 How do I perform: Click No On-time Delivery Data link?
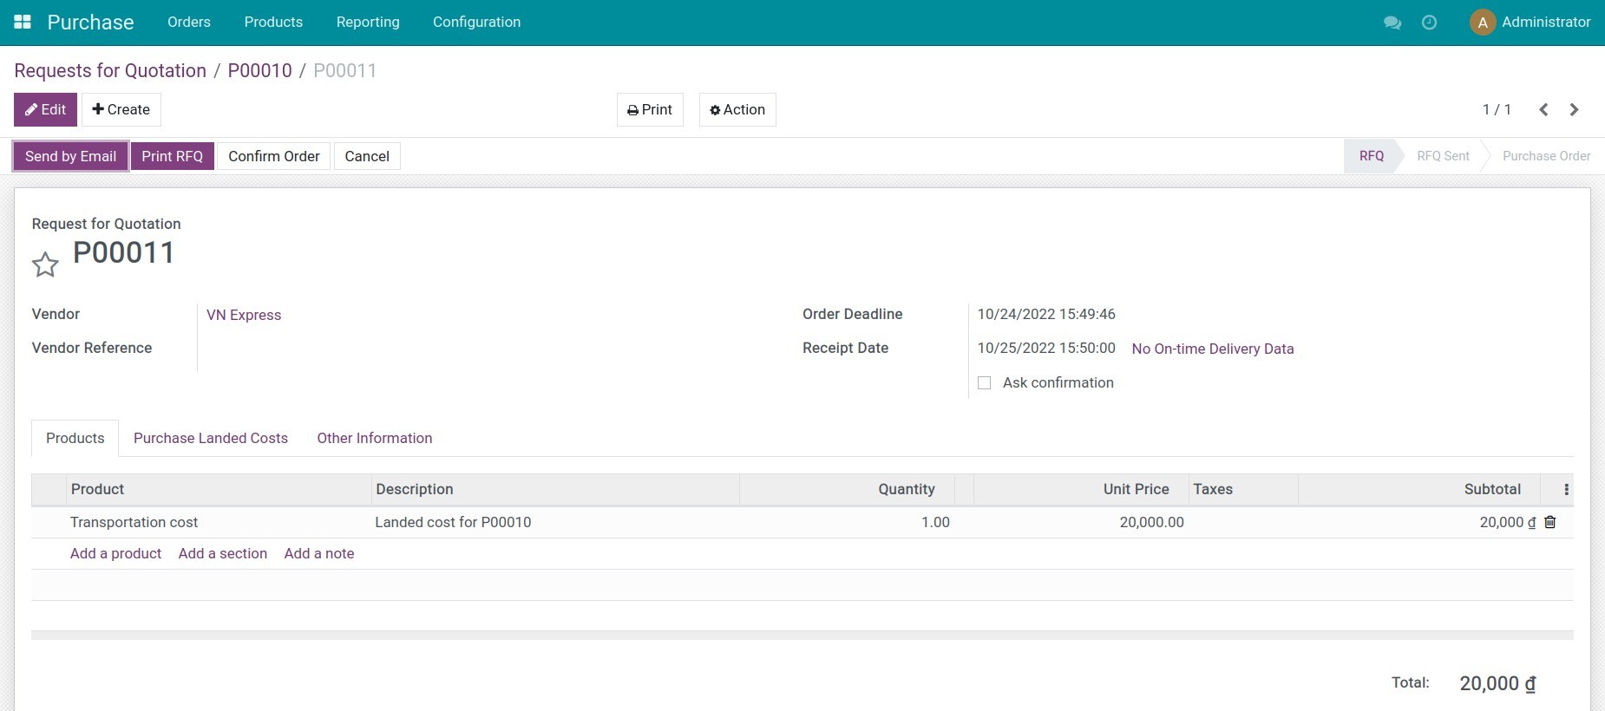pos(1213,349)
